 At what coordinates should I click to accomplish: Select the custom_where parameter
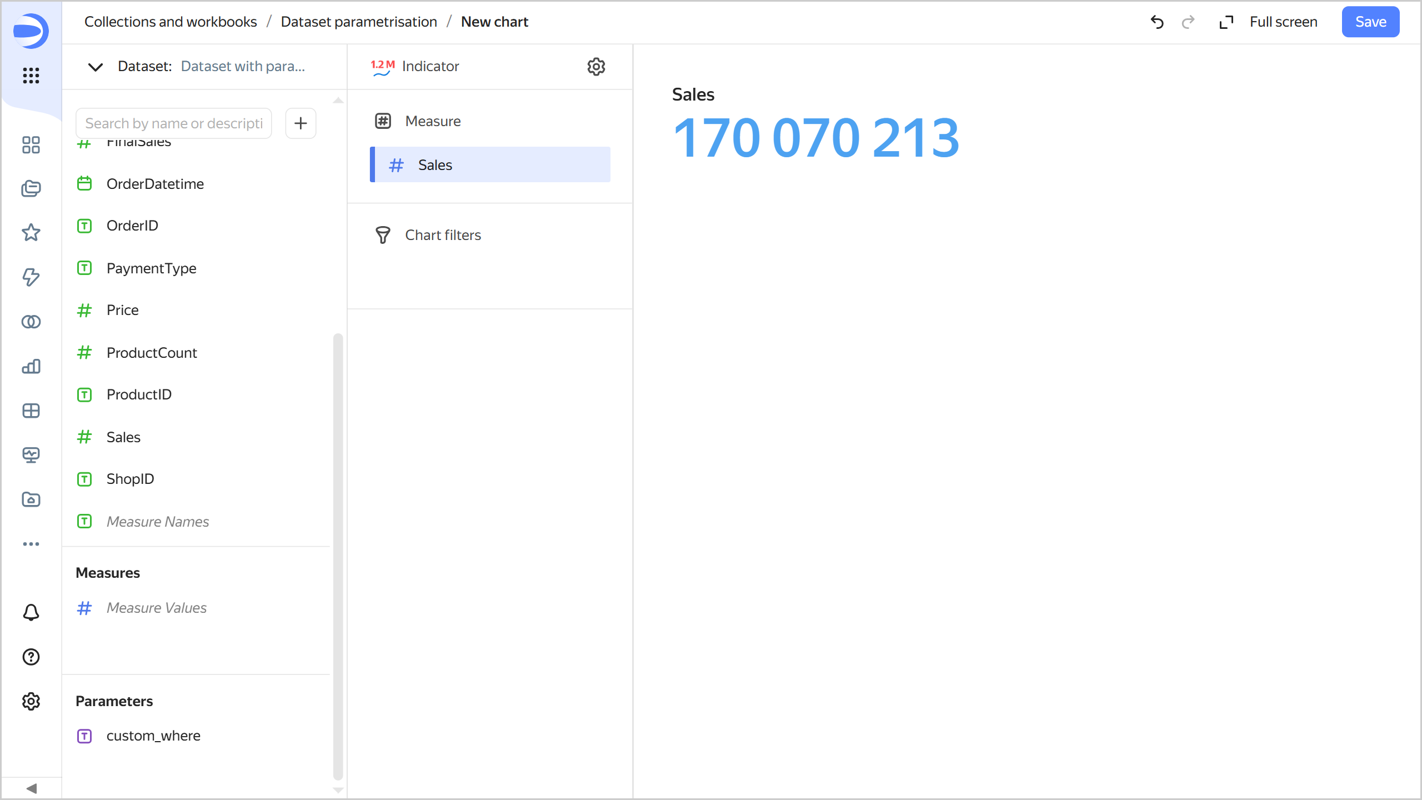click(x=153, y=736)
